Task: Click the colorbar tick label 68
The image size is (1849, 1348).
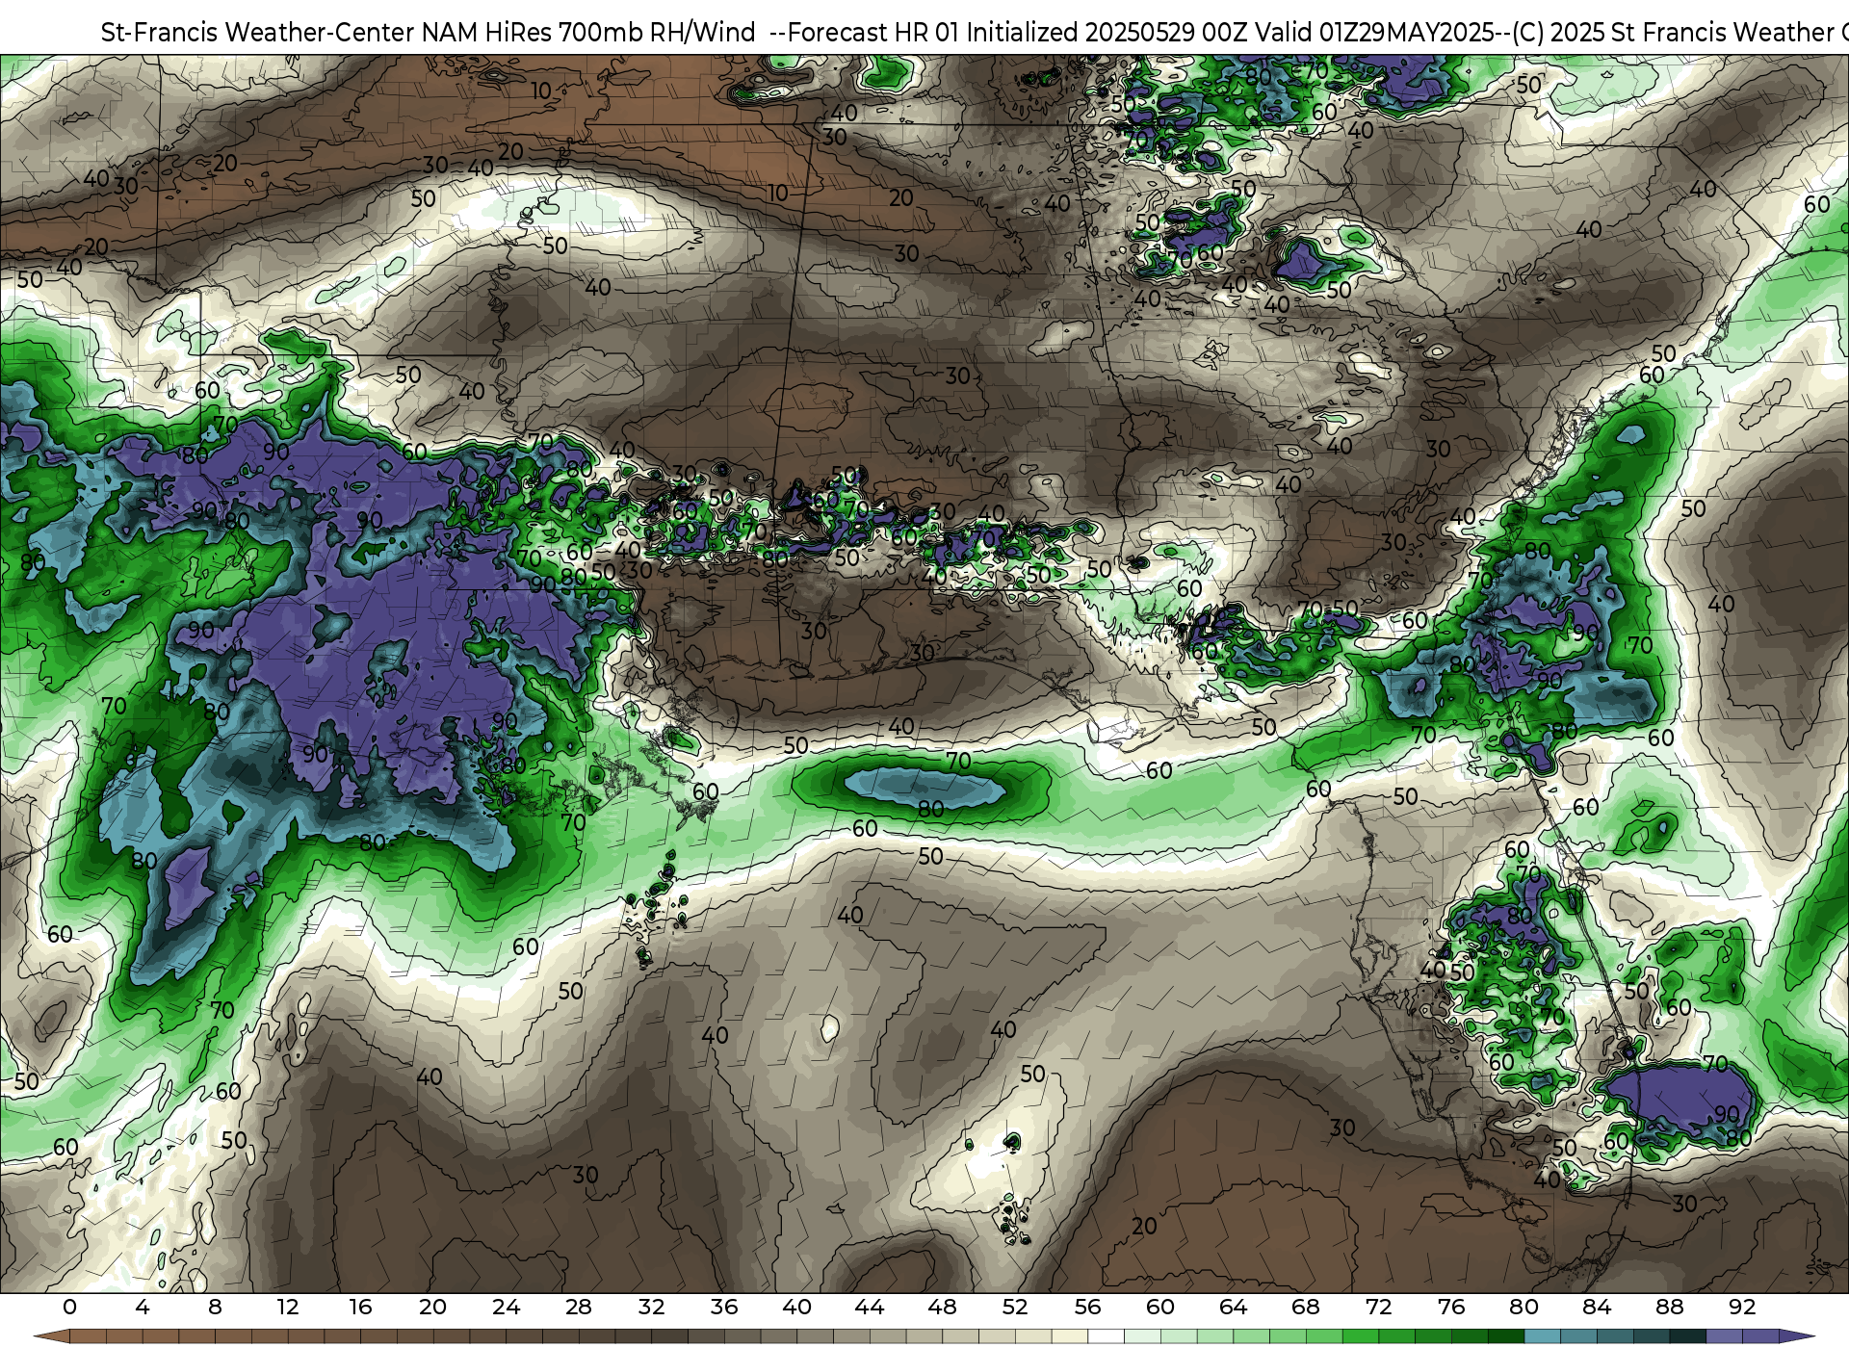Action: 1306,1307
